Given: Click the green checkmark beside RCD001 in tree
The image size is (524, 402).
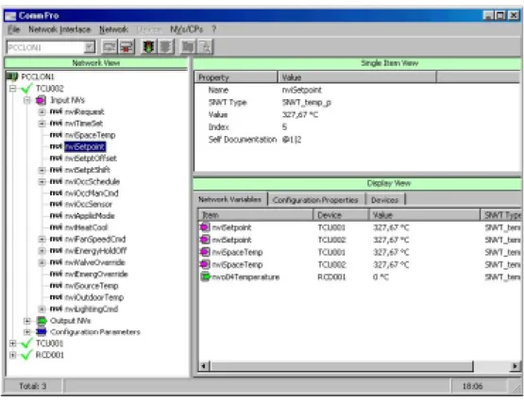Looking at the screenshot, I should pyautogui.click(x=26, y=355).
